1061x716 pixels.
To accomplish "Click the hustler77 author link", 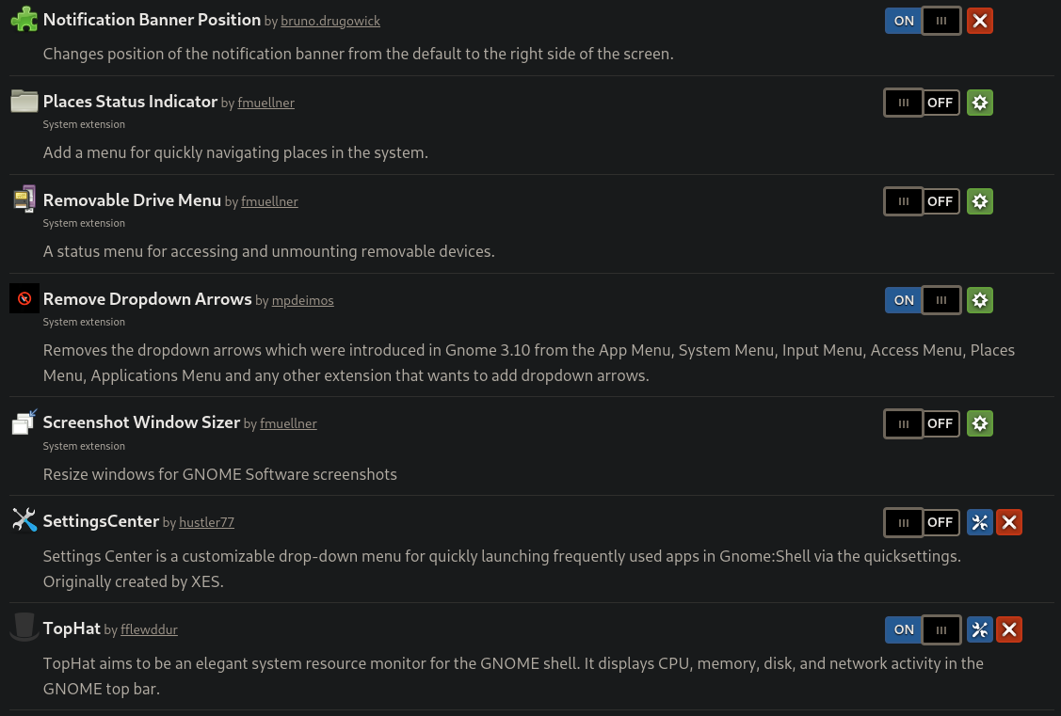I will (x=206, y=522).
